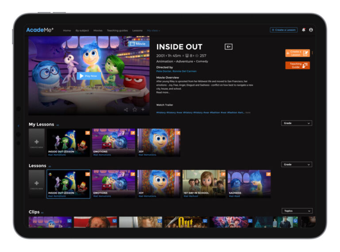Open the director names link

176,71
